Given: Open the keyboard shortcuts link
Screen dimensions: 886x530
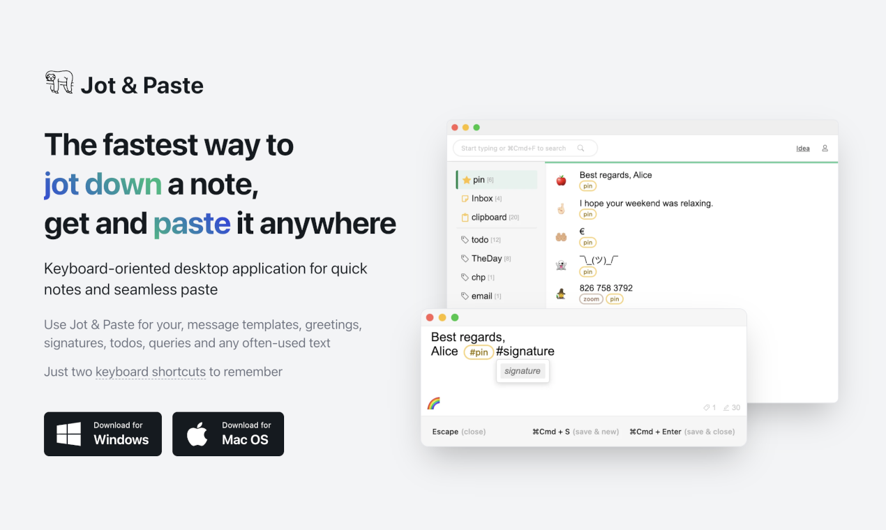Looking at the screenshot, I should point(151,372).
